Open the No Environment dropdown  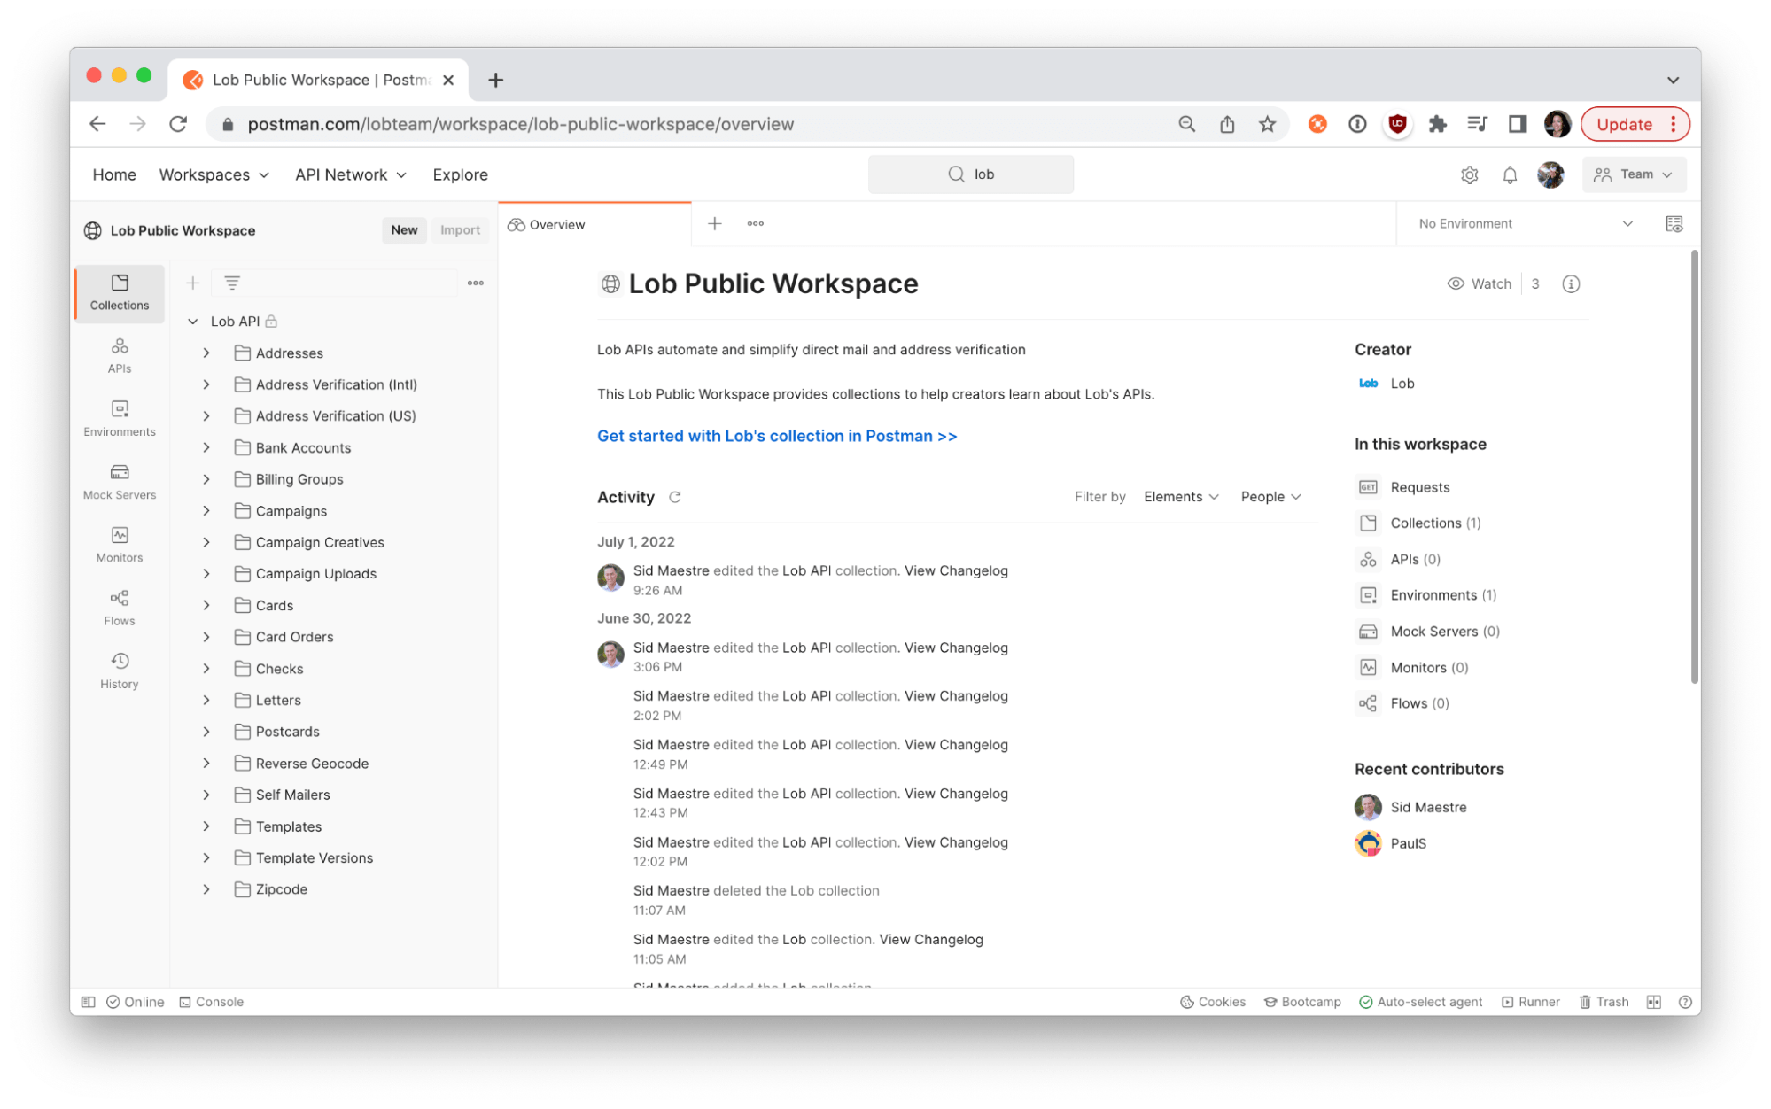(1526, 224)
